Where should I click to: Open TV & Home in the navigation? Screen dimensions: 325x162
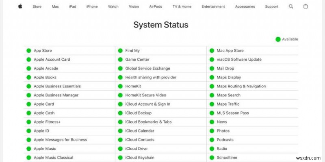[182, 6]
